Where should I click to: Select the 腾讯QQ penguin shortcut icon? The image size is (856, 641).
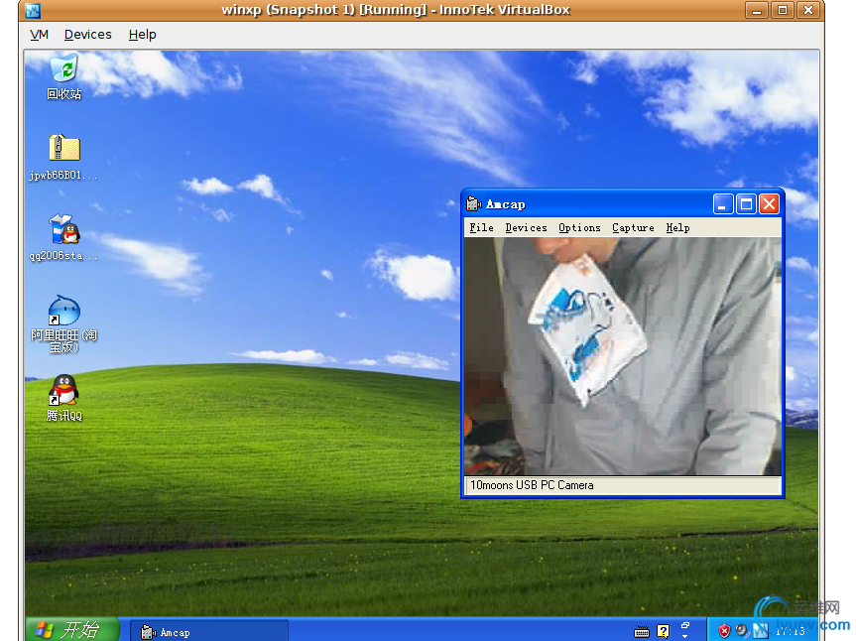[x=63, y=390]
